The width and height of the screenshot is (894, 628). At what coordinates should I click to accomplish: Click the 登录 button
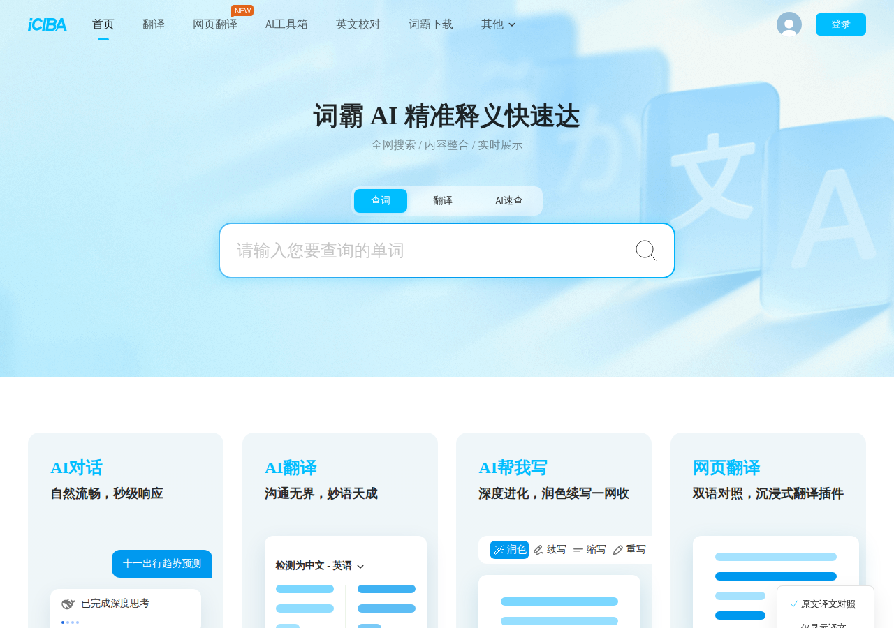click(x=841, y=24)
